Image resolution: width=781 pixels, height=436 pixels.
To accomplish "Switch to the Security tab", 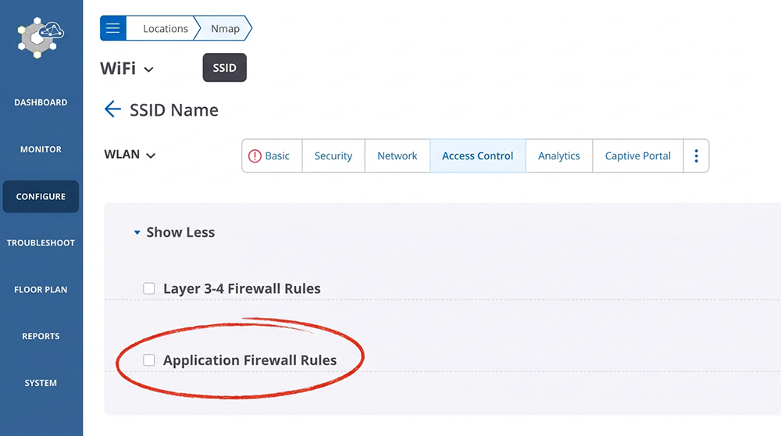I will pyautogui.click(x=333, y=156).
